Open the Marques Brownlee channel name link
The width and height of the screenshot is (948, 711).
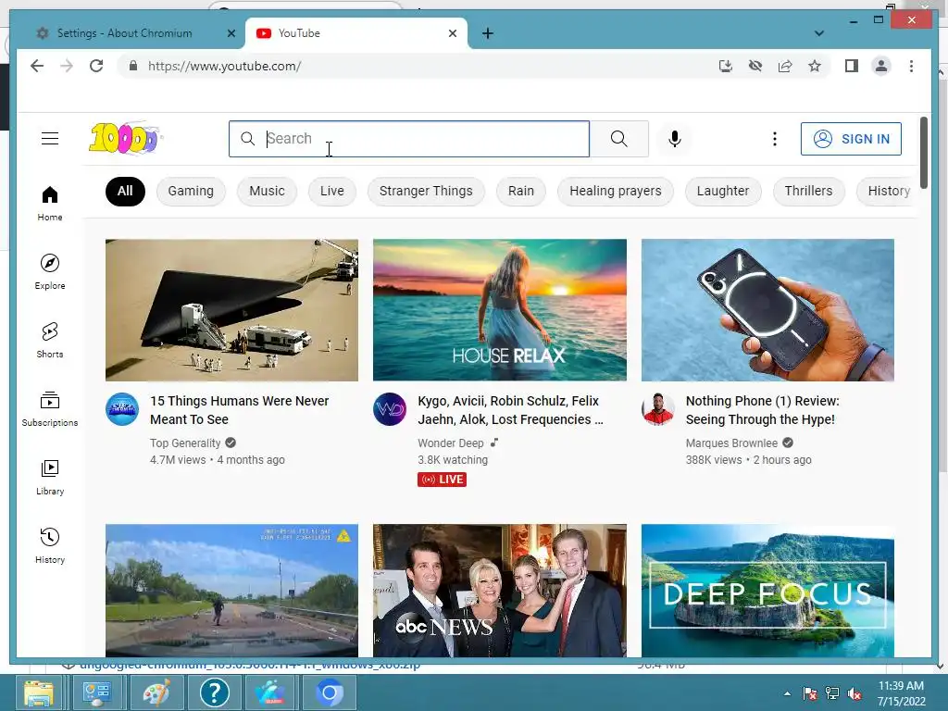pyautogui.click(x=731, y=443)
